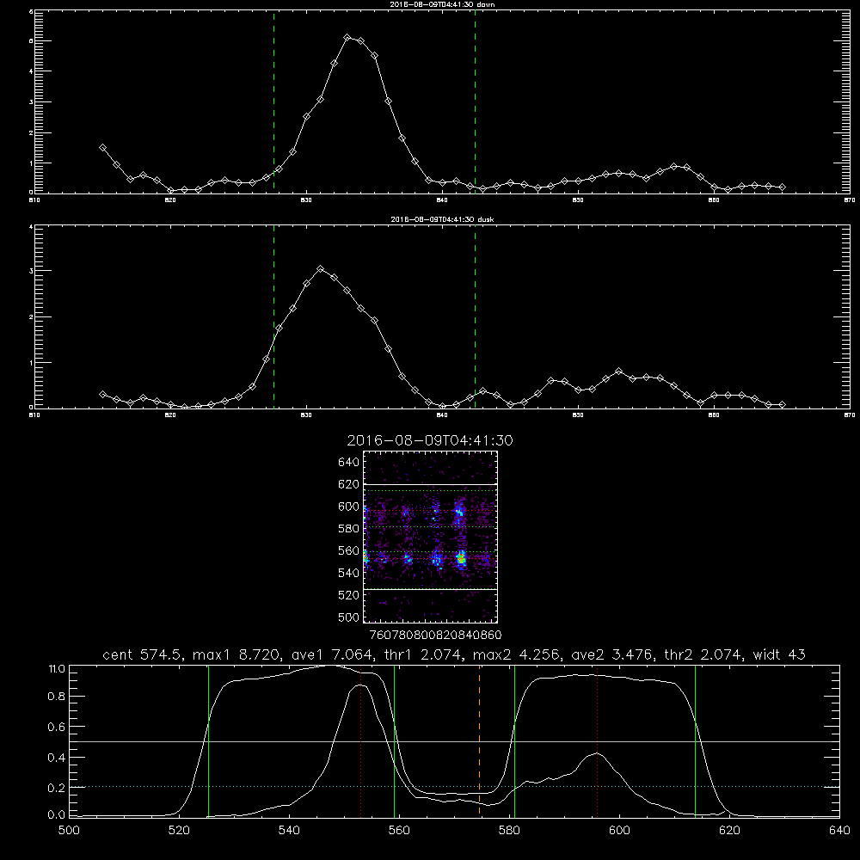Click the first diamond data point of the dawn curve
The image size is (860, 860).
[102, 148]
